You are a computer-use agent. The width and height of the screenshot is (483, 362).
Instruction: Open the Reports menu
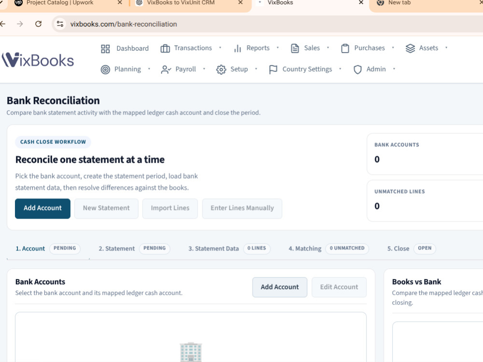click(258, 48)
